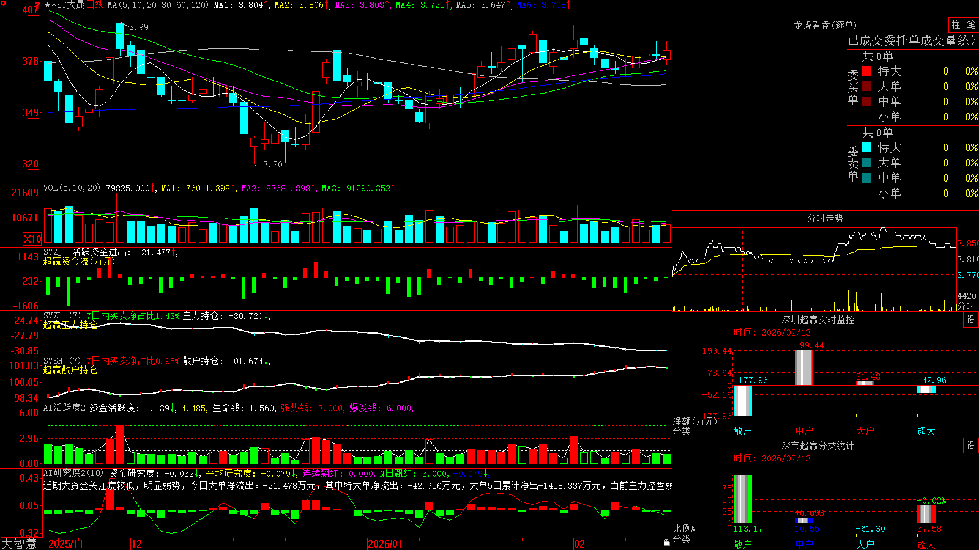Click 中户 category in 分类统计 chart
This screenshot has width=979, height=550.
coord(804,544)
